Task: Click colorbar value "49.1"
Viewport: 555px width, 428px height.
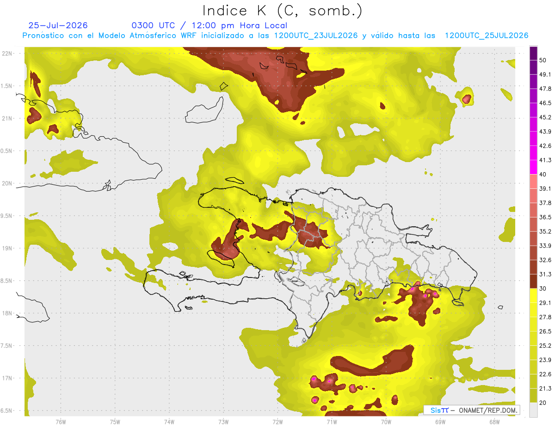Action: click(x=545, y=74)
